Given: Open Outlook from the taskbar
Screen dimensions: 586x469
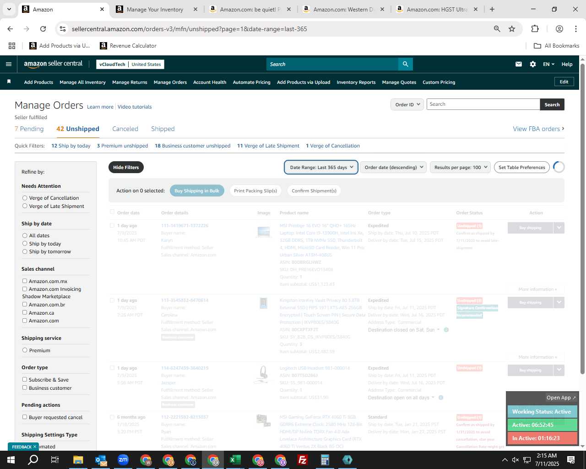Looking at the screenshot, I should point(101,460).
